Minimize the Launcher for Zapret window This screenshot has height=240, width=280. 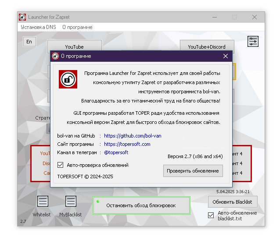215,17
